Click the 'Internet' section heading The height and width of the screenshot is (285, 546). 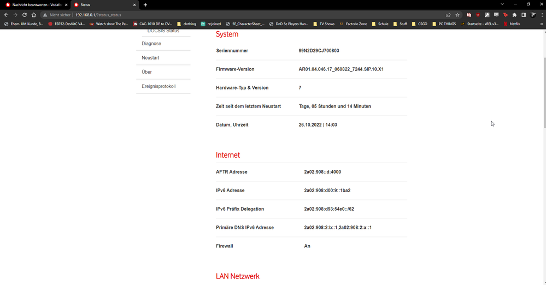[228, 155]
